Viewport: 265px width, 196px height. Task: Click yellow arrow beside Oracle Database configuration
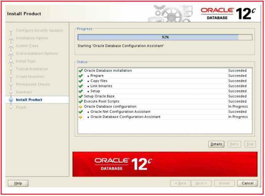coord(81,107)
